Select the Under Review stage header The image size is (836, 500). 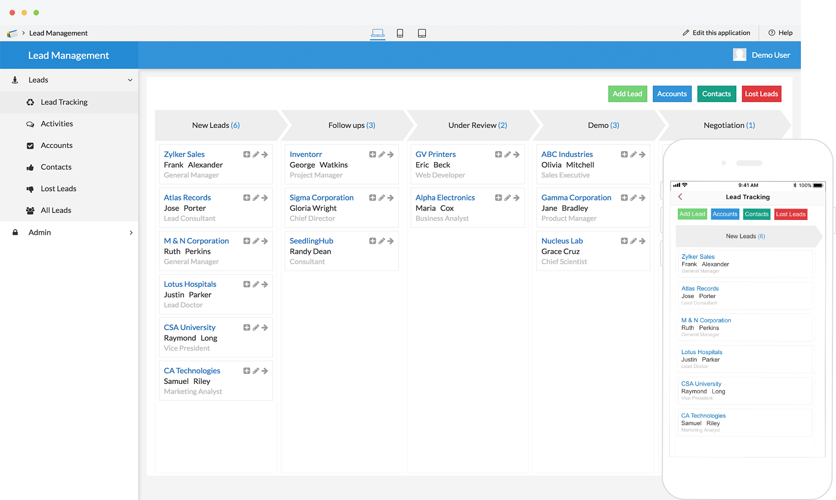[x=477, y=125]
